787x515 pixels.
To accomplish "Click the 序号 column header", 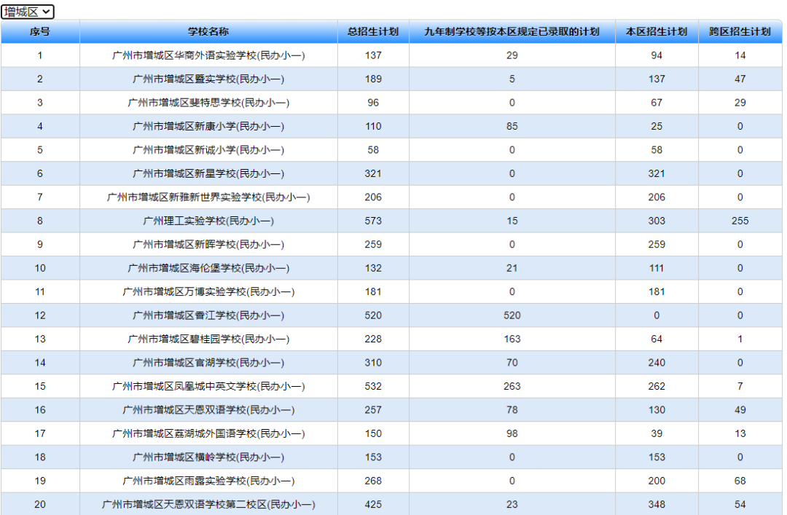I will (40, 31).
